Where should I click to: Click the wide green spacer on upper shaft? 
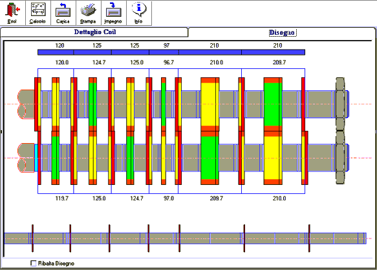pos(273,104)
